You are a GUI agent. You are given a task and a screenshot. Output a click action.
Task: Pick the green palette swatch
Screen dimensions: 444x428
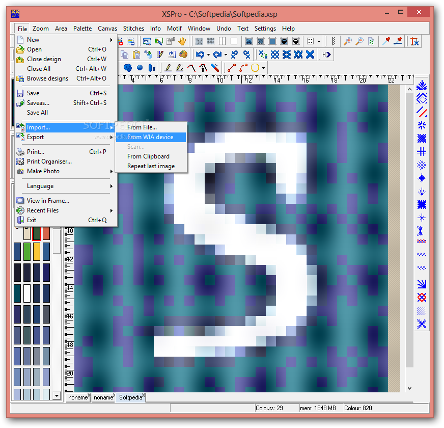pyautogui.click(x=27, y=252)
